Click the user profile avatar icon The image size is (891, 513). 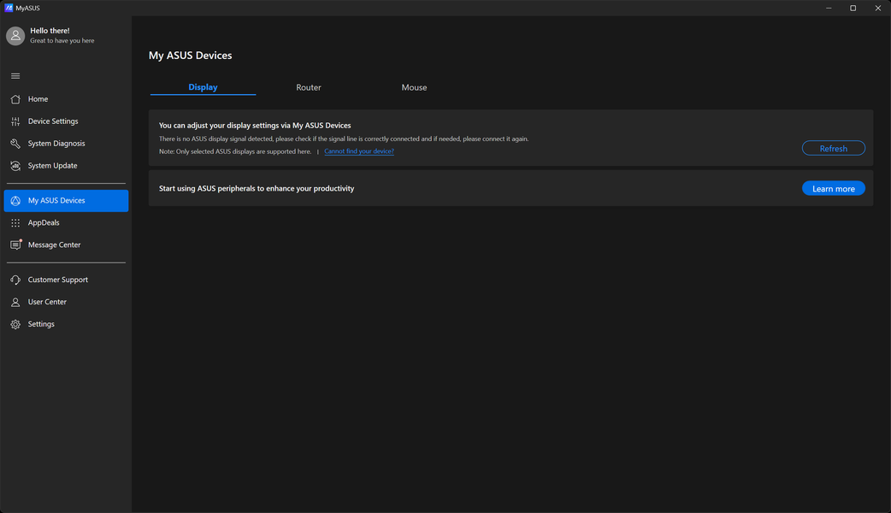click(x=15, y=35)
